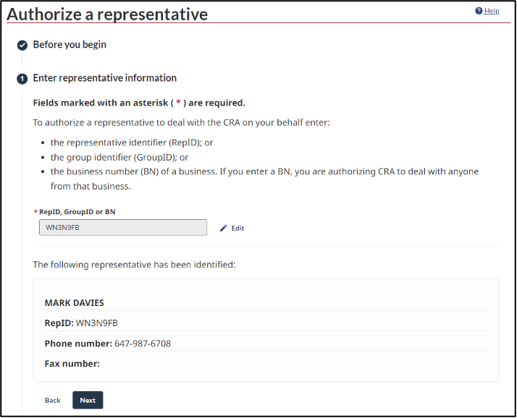Select 'Enter representative information' step heading
The image size is (517, 418).
click(x=105, y=78)
